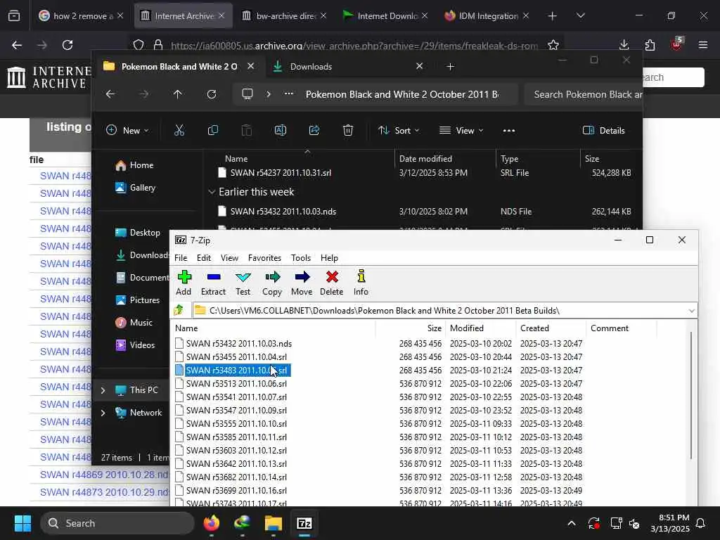The image size is (720, 540).
Task: Toggle the Details pane in File Explorer
Action: point(604,130)
